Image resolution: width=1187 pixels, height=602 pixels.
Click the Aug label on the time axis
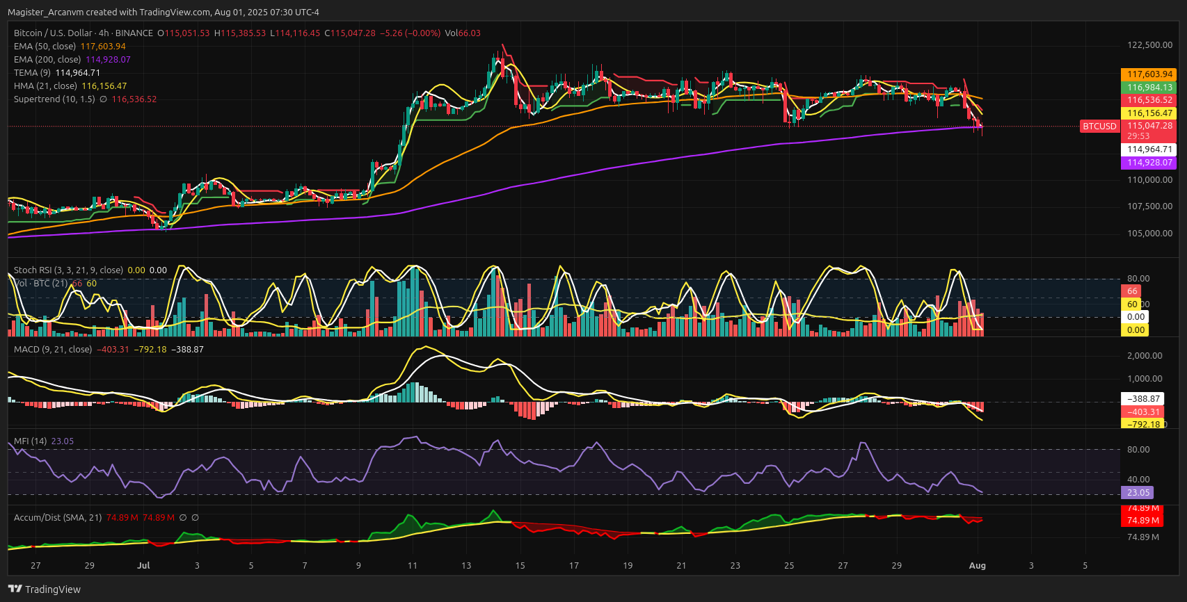[977, 565]
